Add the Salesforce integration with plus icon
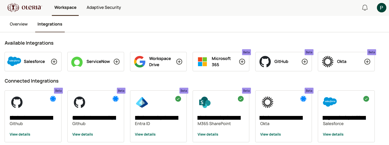The height and width of the screenshot is (145, 389). pyautogui.click(x=54, y=62)
